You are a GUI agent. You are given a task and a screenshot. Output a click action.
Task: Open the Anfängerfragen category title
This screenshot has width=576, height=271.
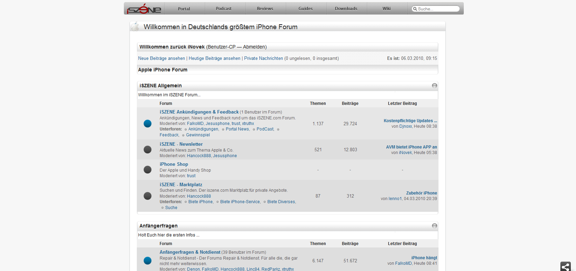(158, 226)
